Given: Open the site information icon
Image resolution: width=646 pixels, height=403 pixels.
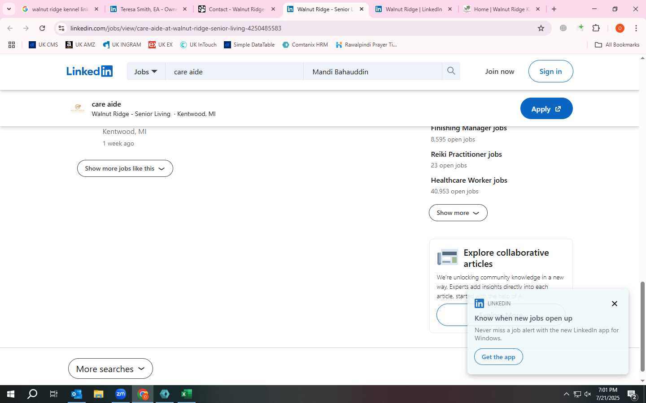Looking at the screenshot, I should point(61,28).
